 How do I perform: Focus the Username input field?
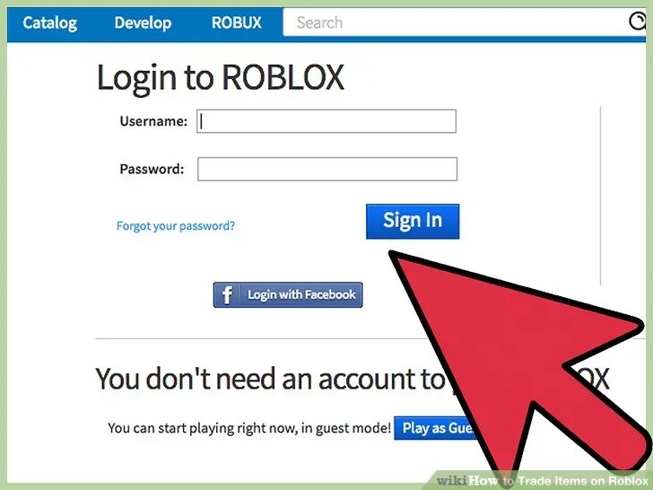(326, 121)
